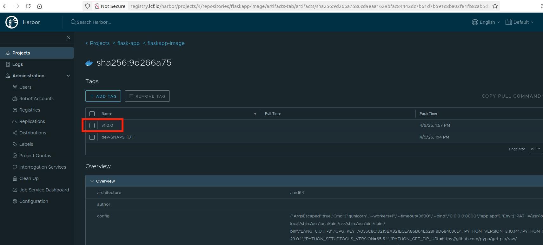This screenshot has height=245, width=543.
Task: Go to the browser home page
Action: tap(39, 6)
